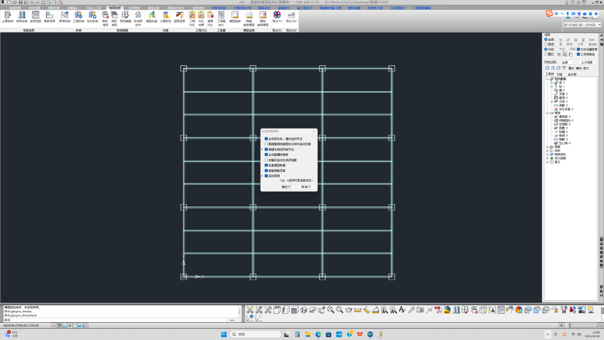Click the print icon in quick access bar
This screenshot has width=604, height=340.
43,2
